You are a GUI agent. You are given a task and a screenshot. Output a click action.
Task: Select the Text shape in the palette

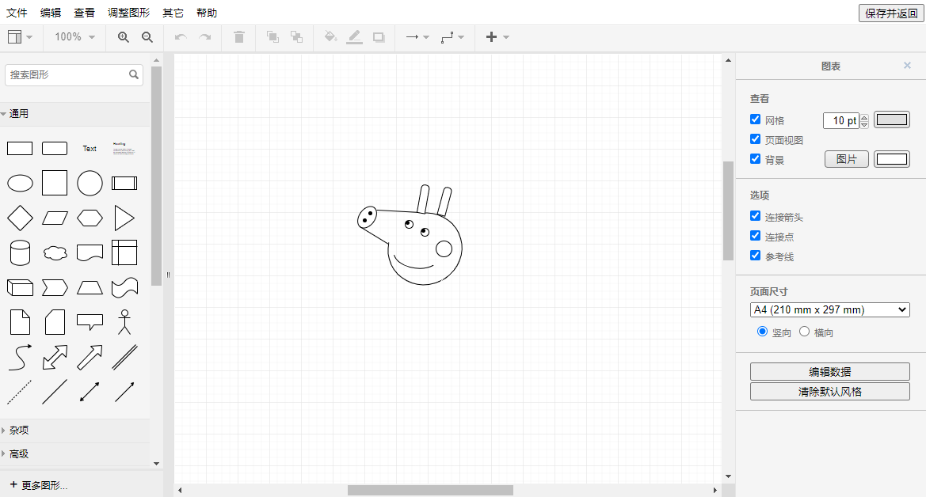(90, 148)
